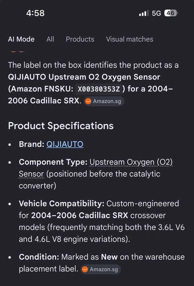Tap the battery indicator showing 46
Screen dimensions: 194x286
[171, 13]
